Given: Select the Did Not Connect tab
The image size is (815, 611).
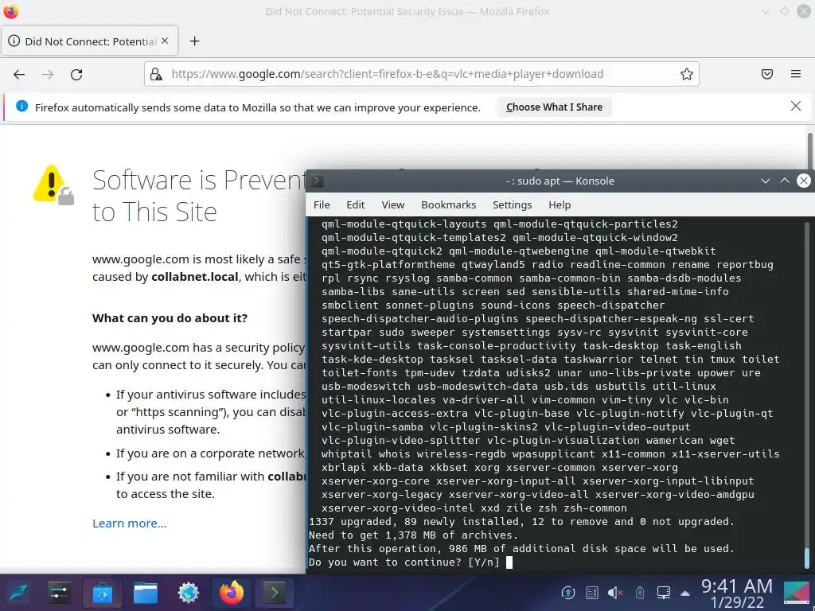Looking at the screenshot, I should coord(89,41).
